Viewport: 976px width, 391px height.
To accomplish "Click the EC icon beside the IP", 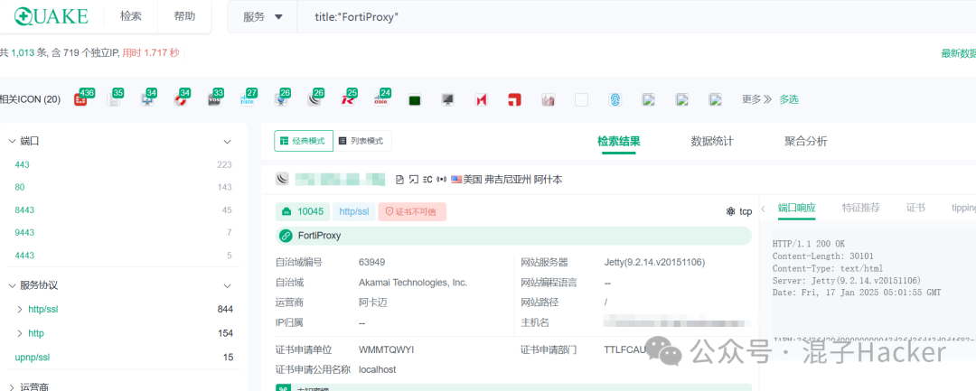I will [x=427, y=180].
